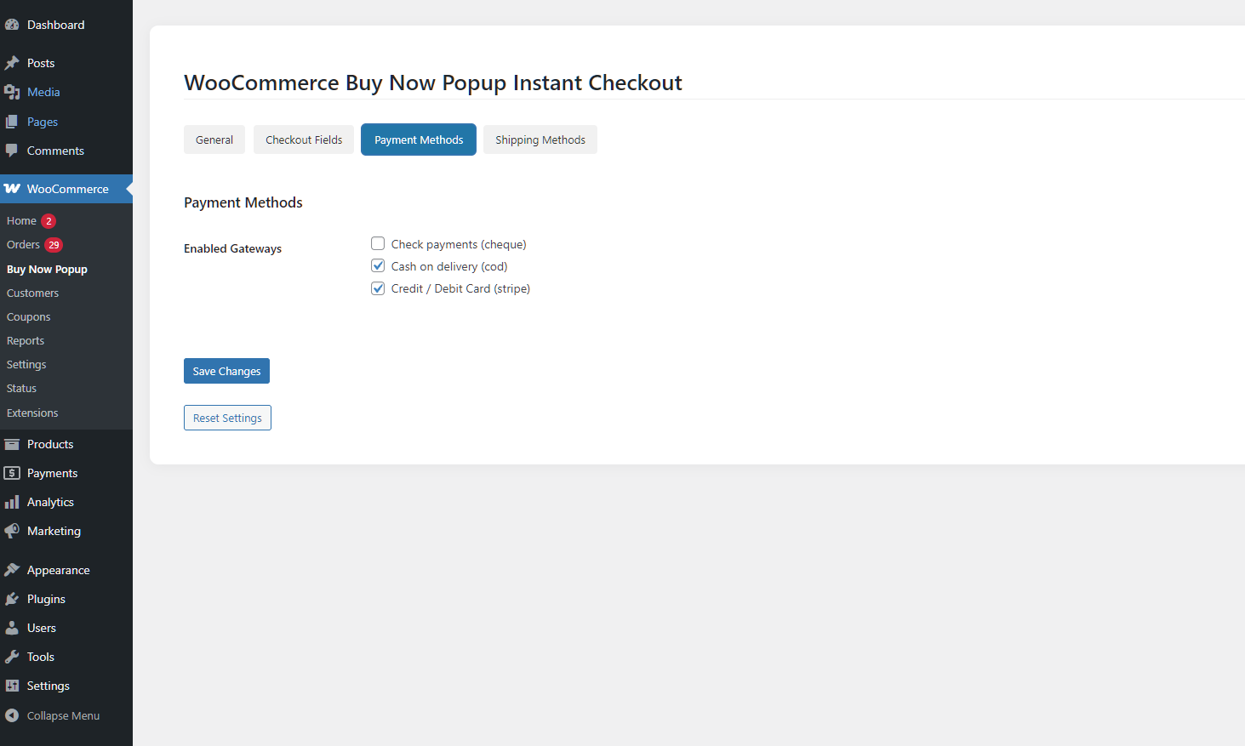The image size is (1245, 746).
Task: Click the Comments speech bubble icon
Action: click(x=12, y=151)
